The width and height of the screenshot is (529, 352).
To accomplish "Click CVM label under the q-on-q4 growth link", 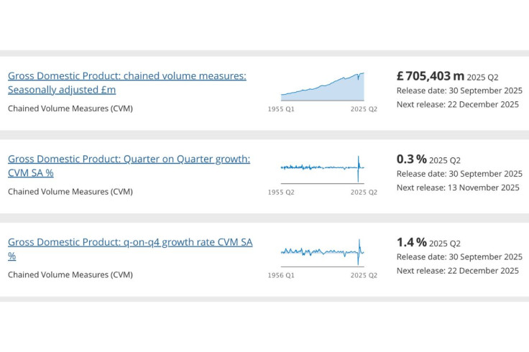I will (70, 274).
